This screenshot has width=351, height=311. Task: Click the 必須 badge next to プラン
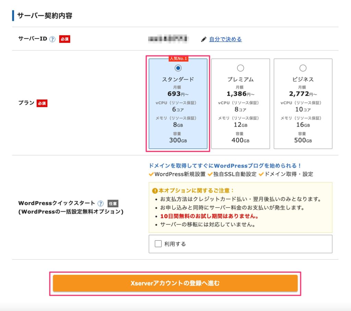coord(42,103)
